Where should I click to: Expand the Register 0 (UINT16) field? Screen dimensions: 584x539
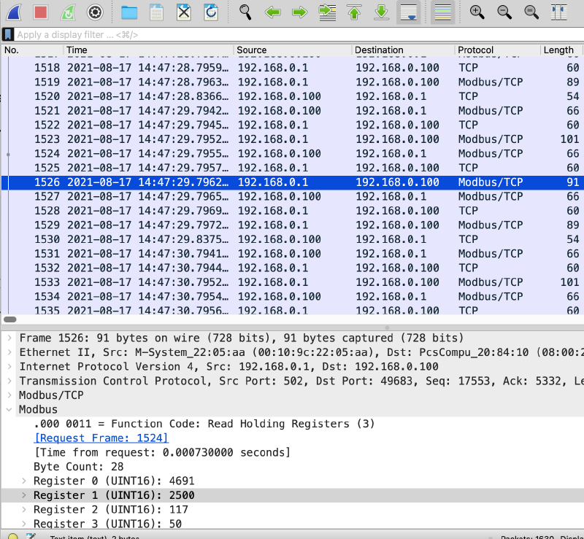click(24, 481)
